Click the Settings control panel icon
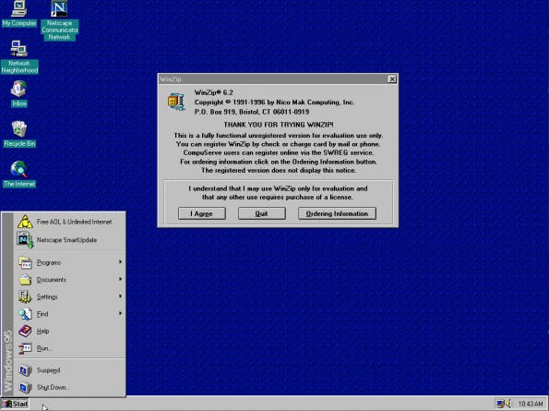Screen dimensions: 549x411 tap(25, 296)
